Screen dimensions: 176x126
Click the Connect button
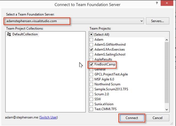(132, 118)
